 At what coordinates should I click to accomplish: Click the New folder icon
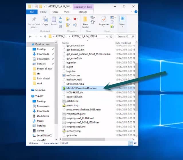(x=85, y=19)
